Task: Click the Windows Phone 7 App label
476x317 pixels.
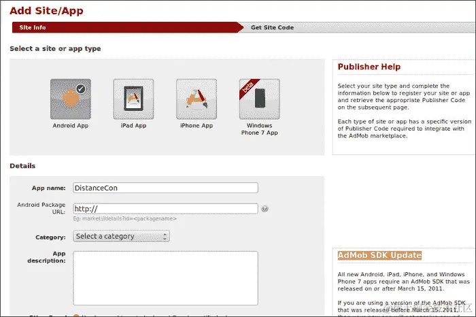Action: coord(260,129)
